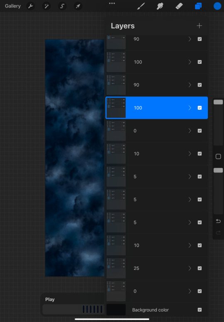
Task: Expand blend chevron of 10 layer above layer 25
Action: [190, 245]
